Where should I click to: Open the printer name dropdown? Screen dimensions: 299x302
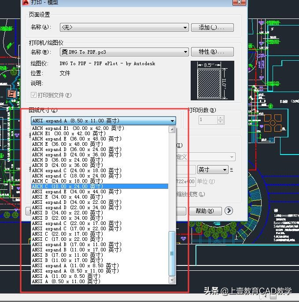[x=185, y=52]
